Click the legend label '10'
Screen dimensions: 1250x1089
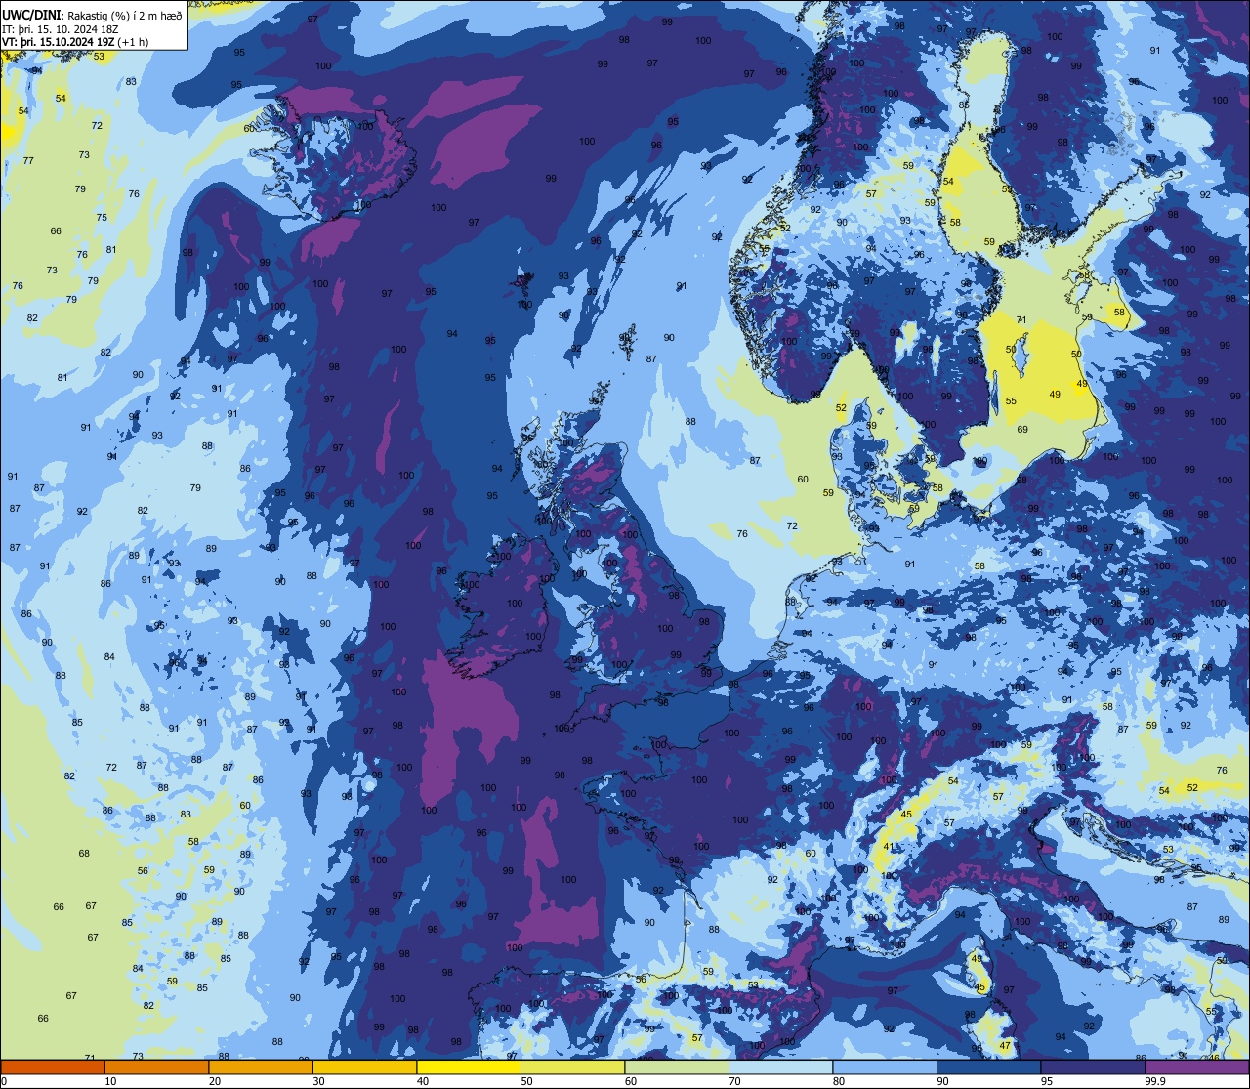[x=110, y=1081]
